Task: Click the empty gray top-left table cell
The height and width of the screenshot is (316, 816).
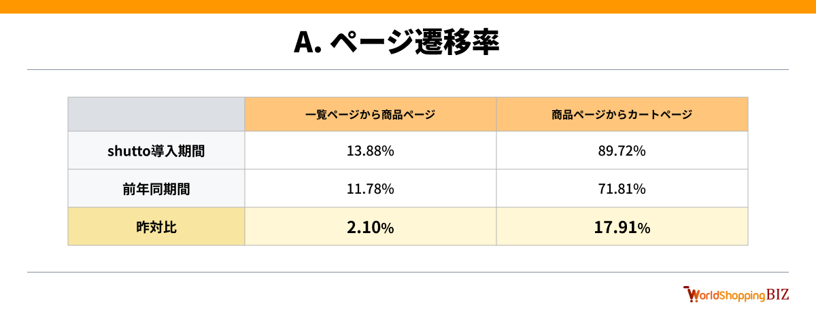Action: click(156, 114)
